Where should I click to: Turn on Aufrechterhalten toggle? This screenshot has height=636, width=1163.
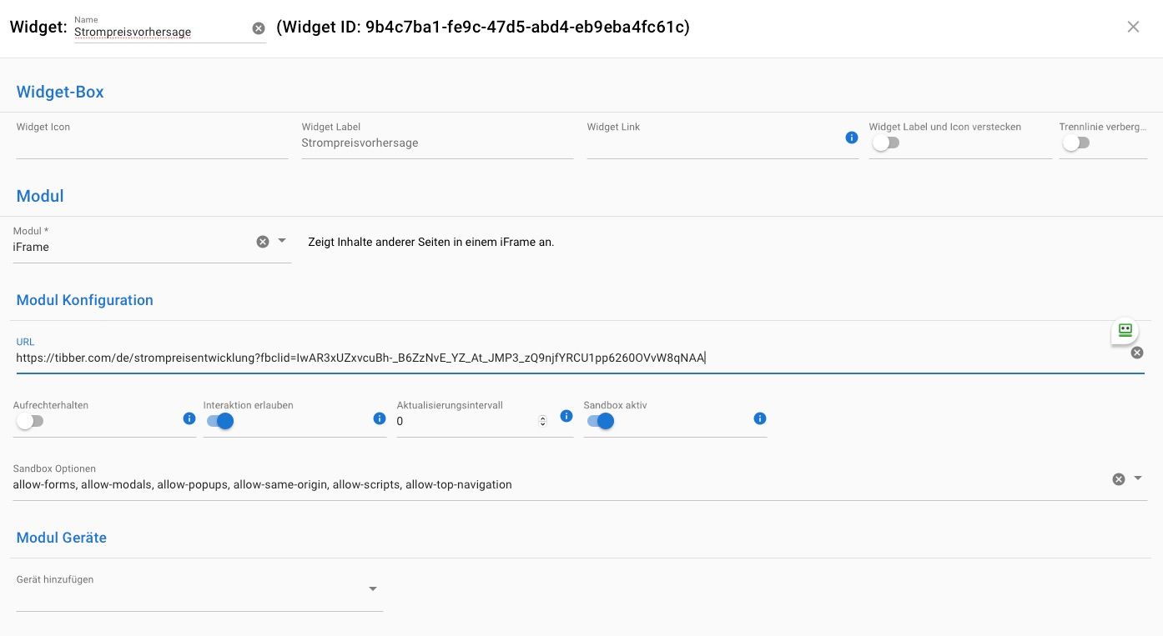point(29,421)
